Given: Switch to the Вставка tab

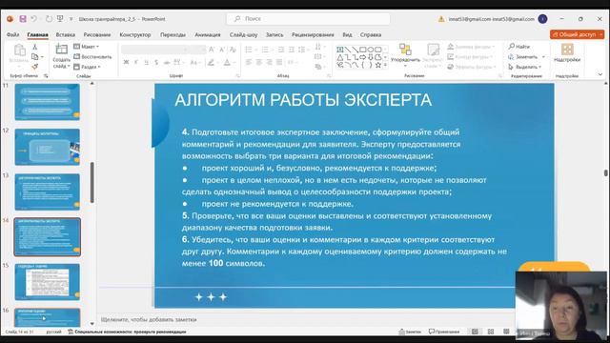Looking at the screenshot, I should (66, 34).
